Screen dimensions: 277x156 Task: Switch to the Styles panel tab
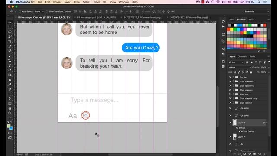tap(251, 19)
